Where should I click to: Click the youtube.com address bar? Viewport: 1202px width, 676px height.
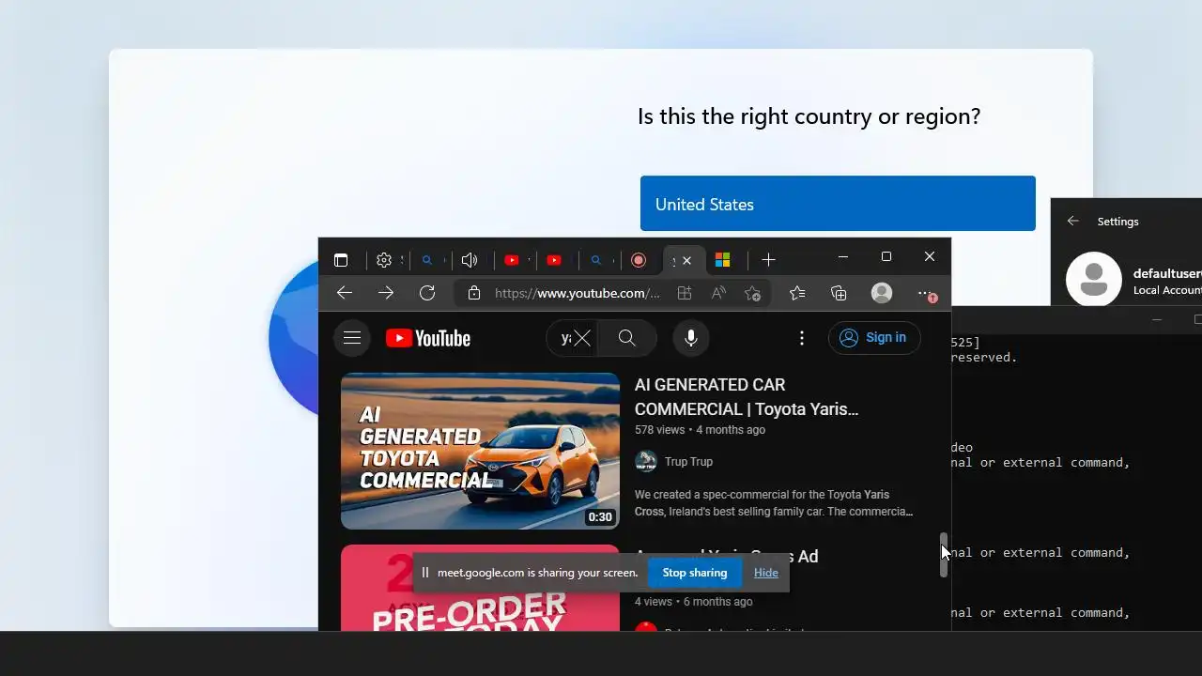tap(577, 293)
